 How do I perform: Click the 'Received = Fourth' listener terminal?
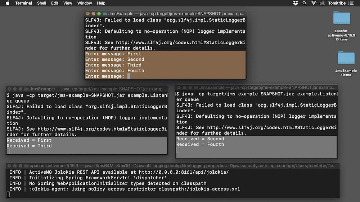[x=256, y=144]
